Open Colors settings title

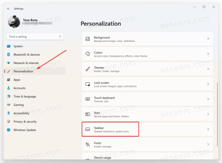(98, 53)
